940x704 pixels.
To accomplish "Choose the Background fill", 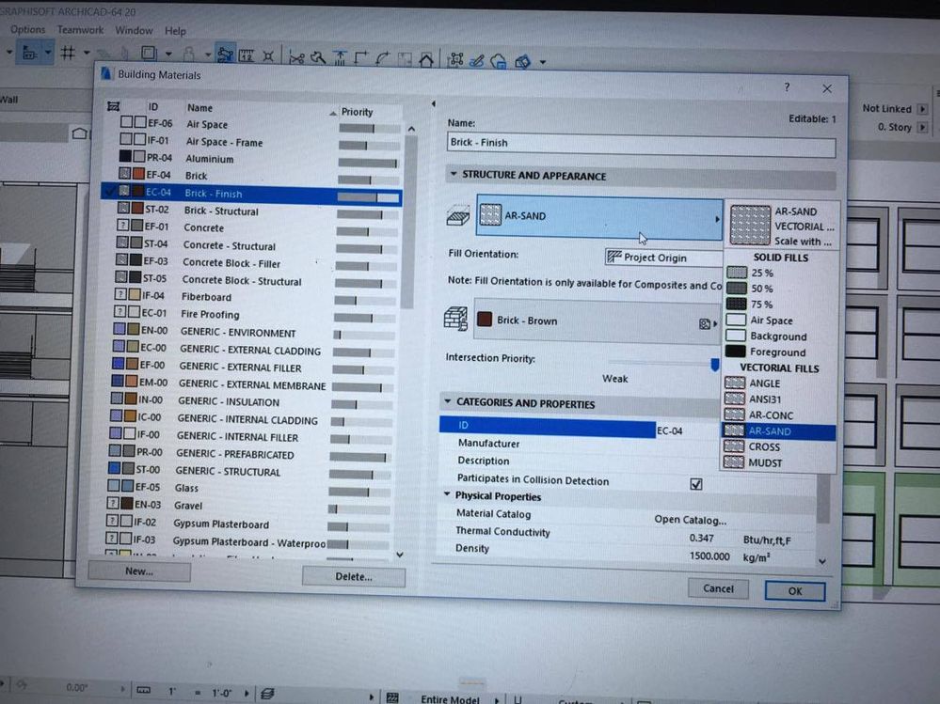I will pos(779,336).
